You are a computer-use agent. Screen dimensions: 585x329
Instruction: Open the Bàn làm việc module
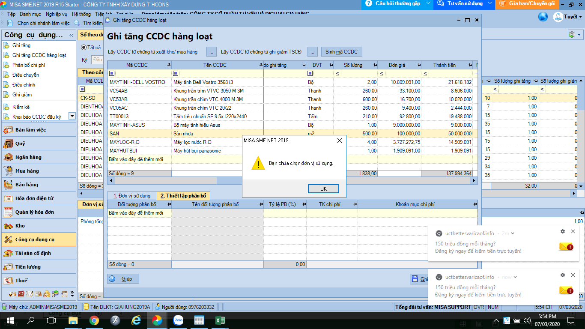[38, 130]
